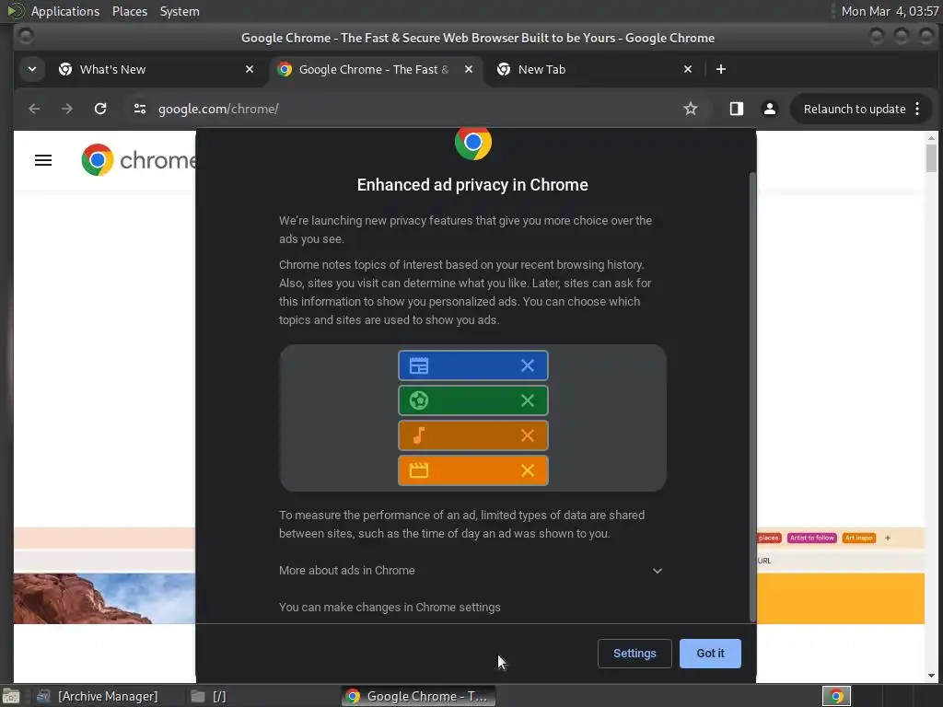Click Google Chrome taskbar window button

tap(419, 696)
